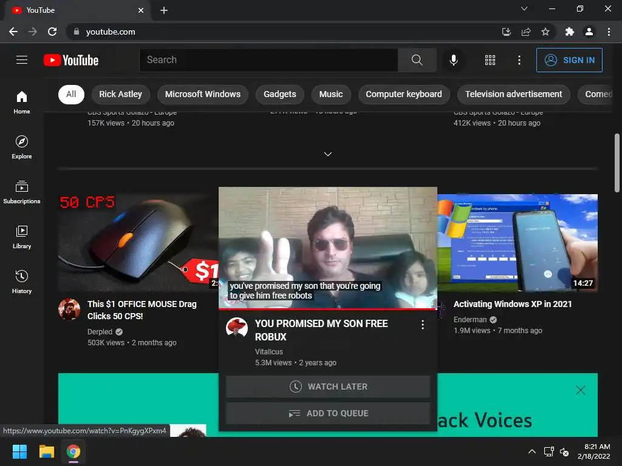Screen dimensions: 622x466
Task: Open Explore in sidebar
Action: pyautogui.click(x=22, y=147)
